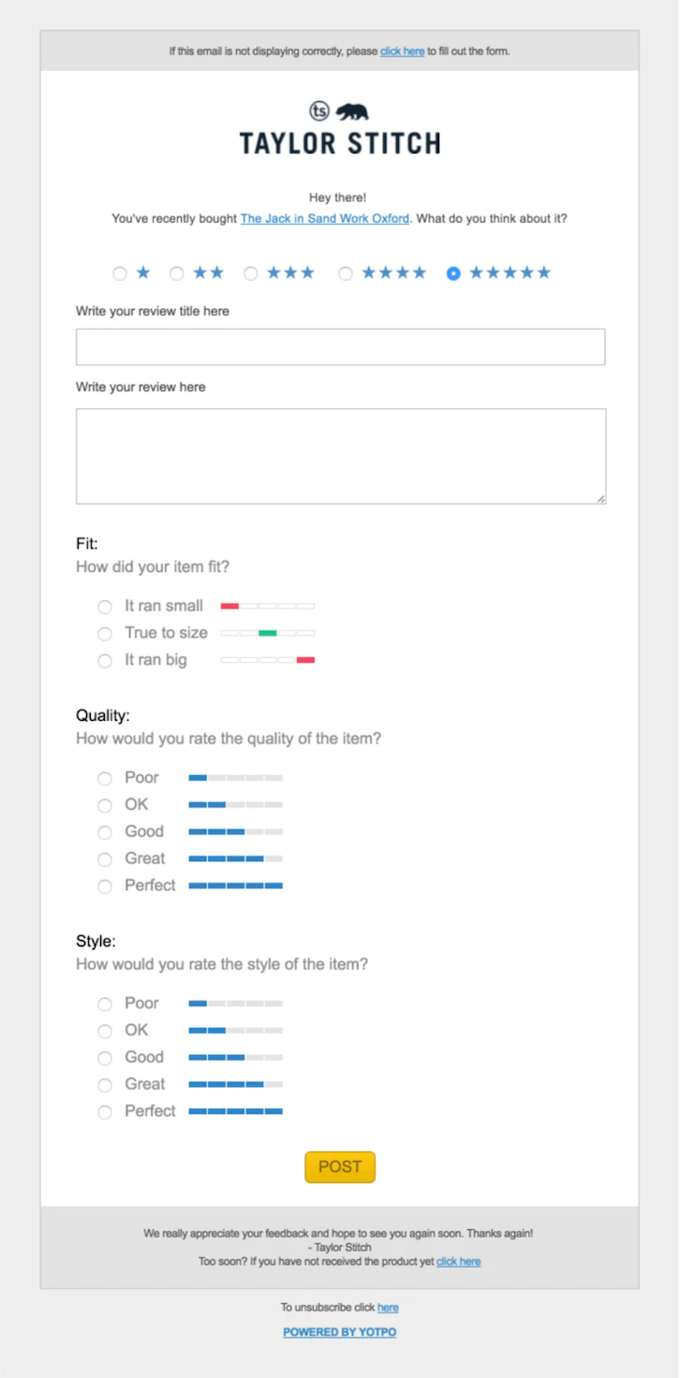Rate quality as Great
Image resolution: width=680 pixels, height=1378 pixels.
pyautogui.click(x=105, y=859)
